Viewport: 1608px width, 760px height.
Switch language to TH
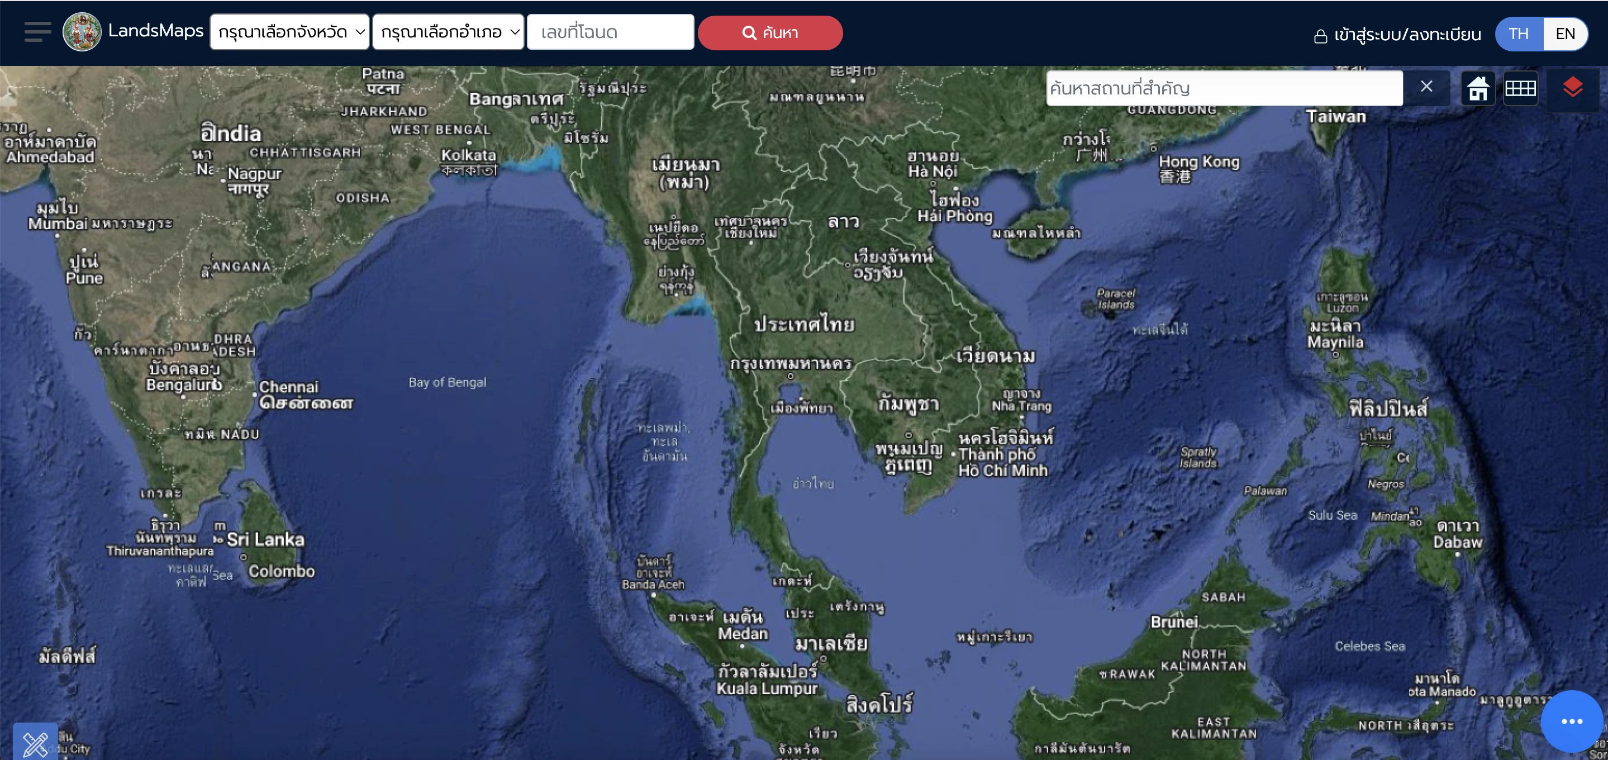click(x=1519, y=34)
